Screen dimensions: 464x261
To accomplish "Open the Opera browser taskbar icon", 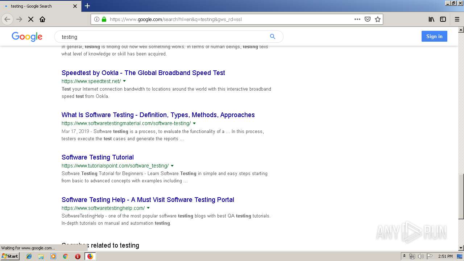I will (78, 256).
